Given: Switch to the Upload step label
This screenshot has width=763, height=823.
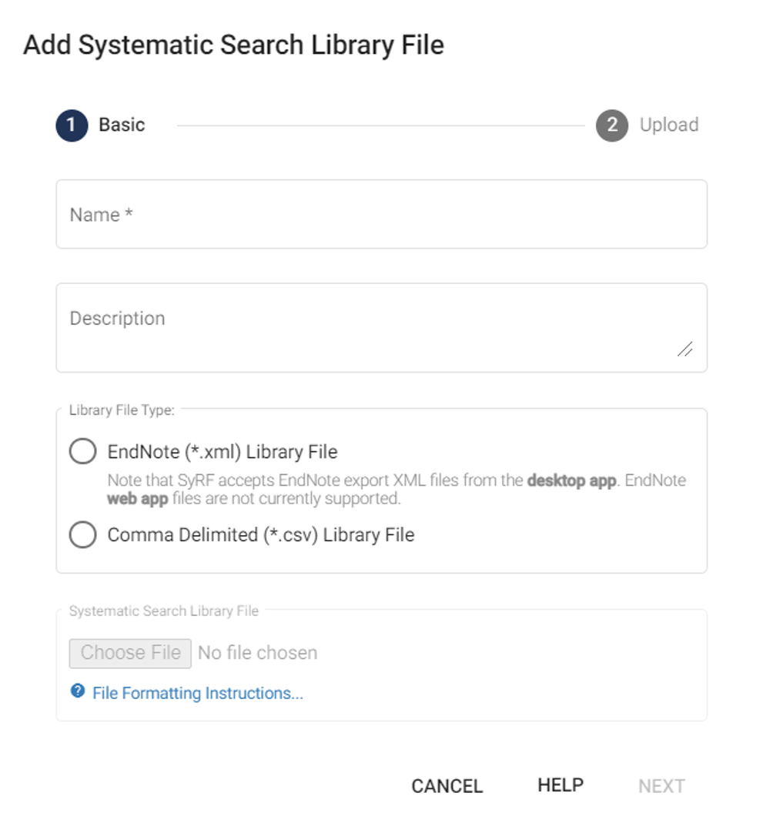Looking at the screenshot, I should (x=669, y=125).
